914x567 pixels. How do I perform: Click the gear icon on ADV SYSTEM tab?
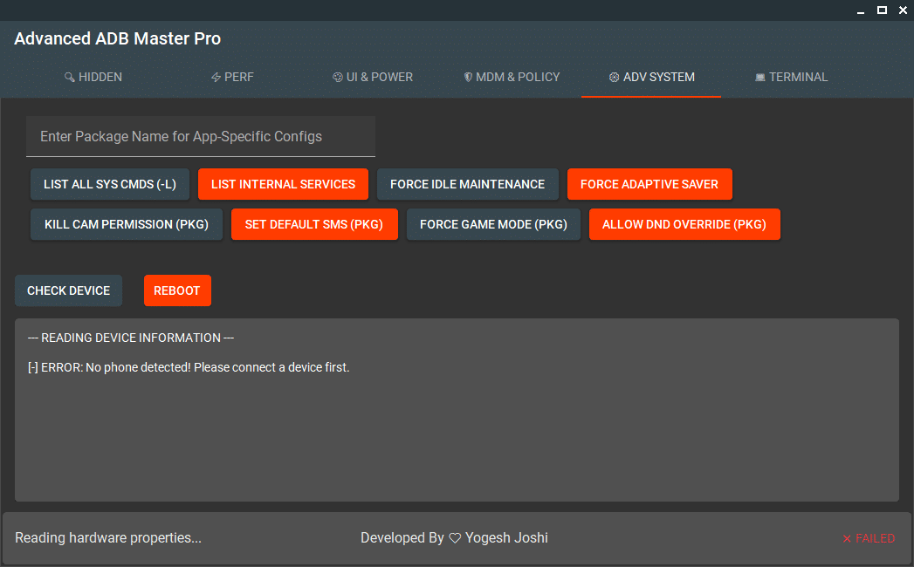pos(613,77)
